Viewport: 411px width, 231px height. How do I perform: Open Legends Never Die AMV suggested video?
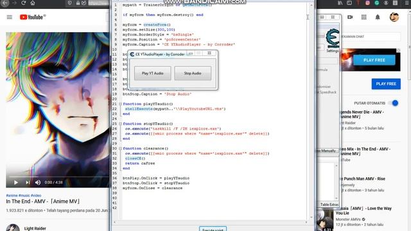(362, 114)
